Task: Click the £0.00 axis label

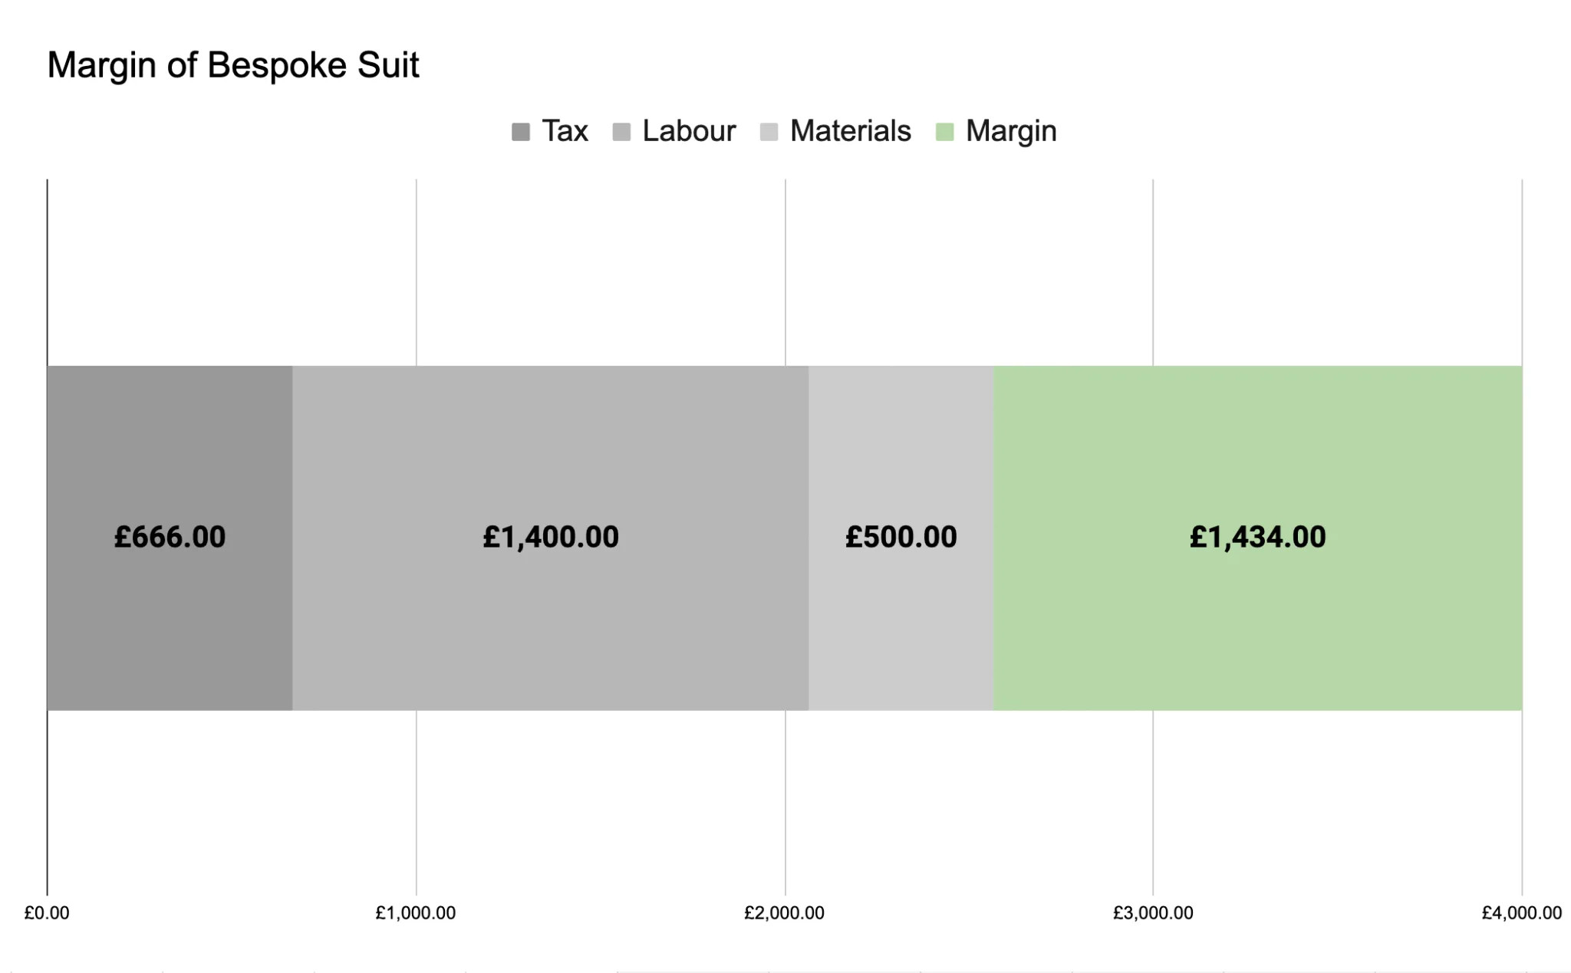Action: [47, 912]
